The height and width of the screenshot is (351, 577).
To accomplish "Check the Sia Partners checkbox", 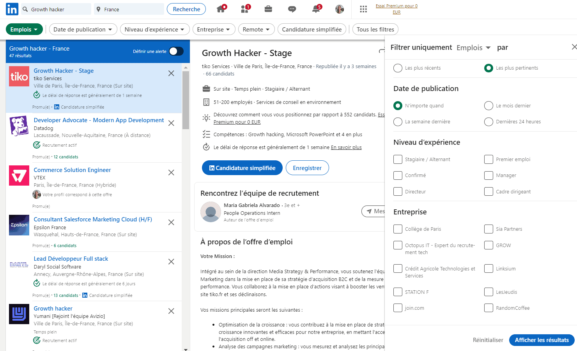I will (x=489, y=229).
